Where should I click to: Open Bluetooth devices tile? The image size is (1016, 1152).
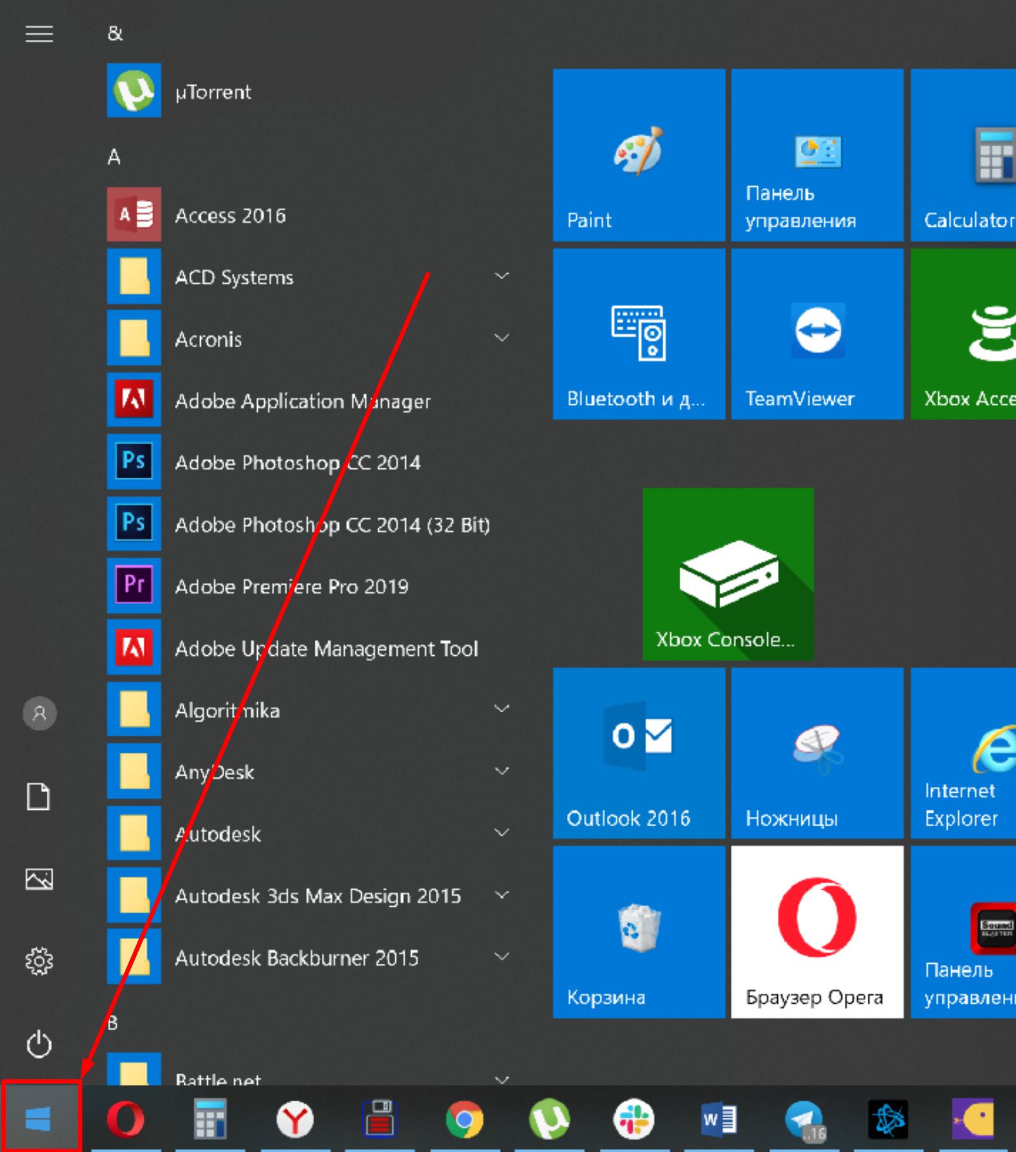[x=638, y=333]
